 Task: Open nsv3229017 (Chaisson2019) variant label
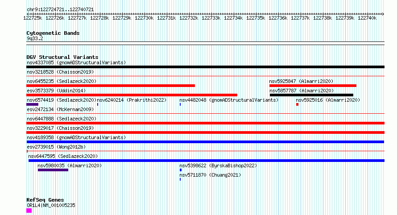[x=60, y=128]
